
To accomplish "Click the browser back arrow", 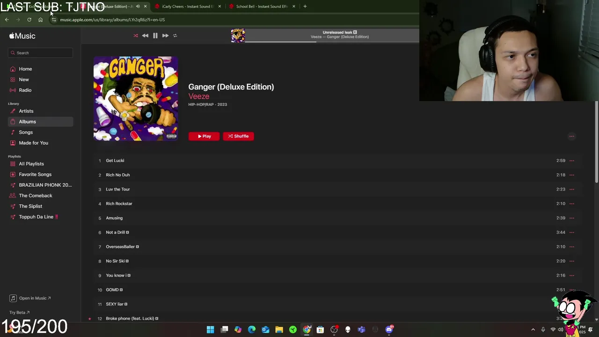I will (x=7, y=20).
